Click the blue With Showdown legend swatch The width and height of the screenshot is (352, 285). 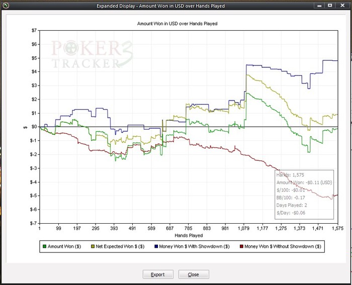pos(156,246)
